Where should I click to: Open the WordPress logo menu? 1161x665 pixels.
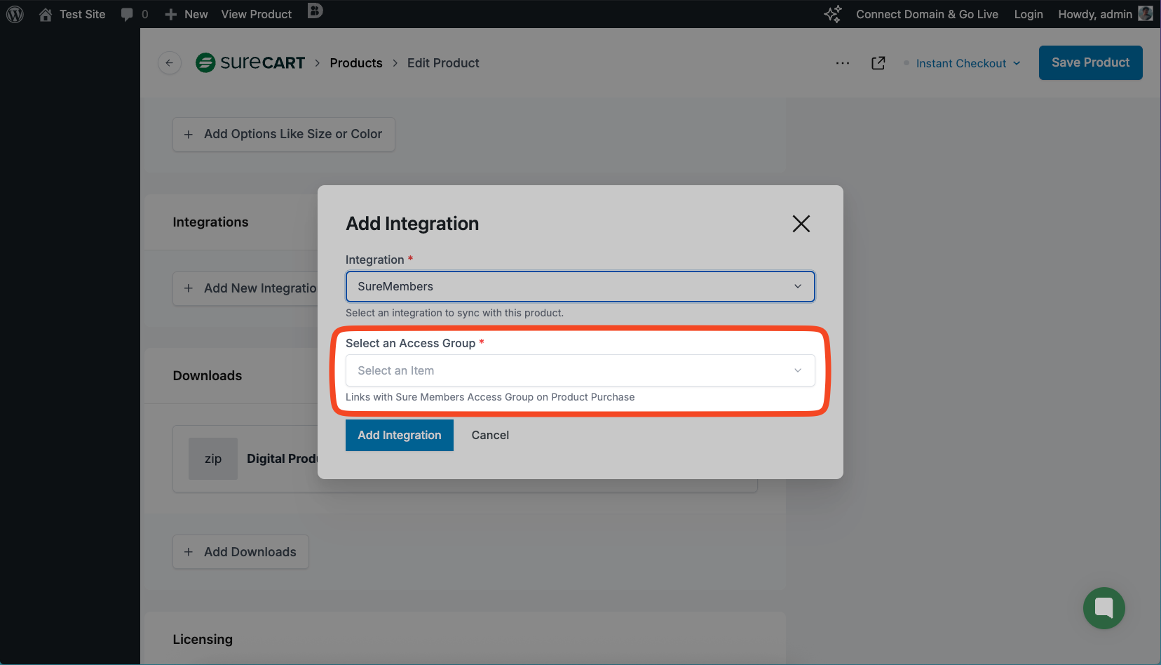[15, 14]
